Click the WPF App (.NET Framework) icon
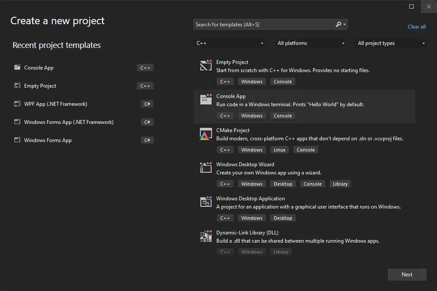 tap(17, 104)
